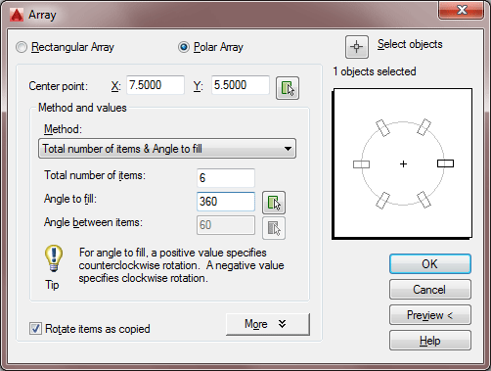The image size is (491, 371).
Task: Toggle Rotate items as copied checkbox
Action: 35,329
